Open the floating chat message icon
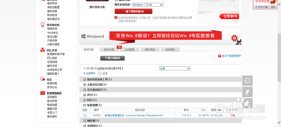 pyautogui.click(x=248, y=81)
